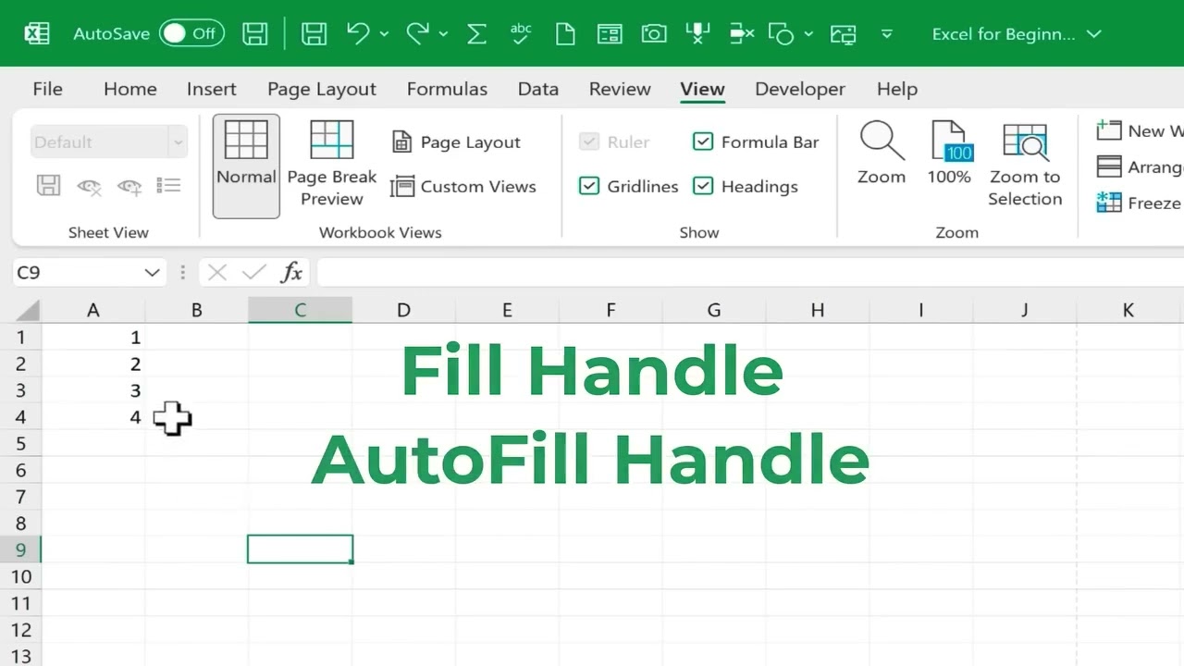Click the Enter checkmark in formula bar
Image resolution: width=1184 pixels, height=666 pixels.
point(254,273)
